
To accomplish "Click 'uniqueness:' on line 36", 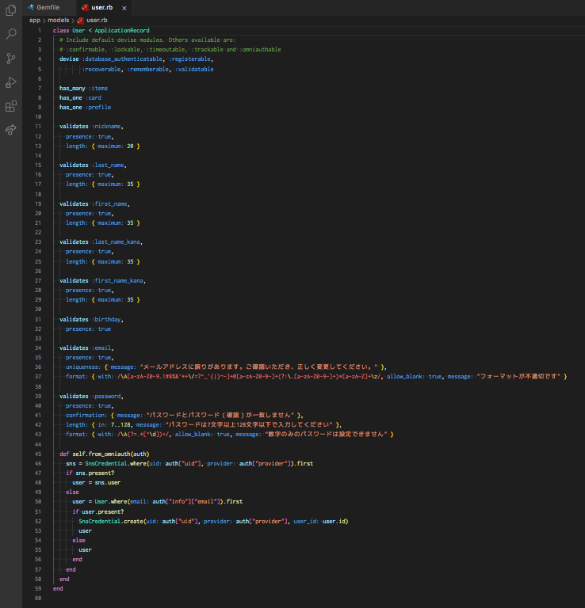I will pyautogui.click(x=83, y=367).
